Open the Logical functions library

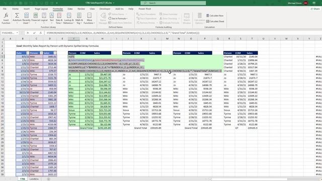[44, 18]
